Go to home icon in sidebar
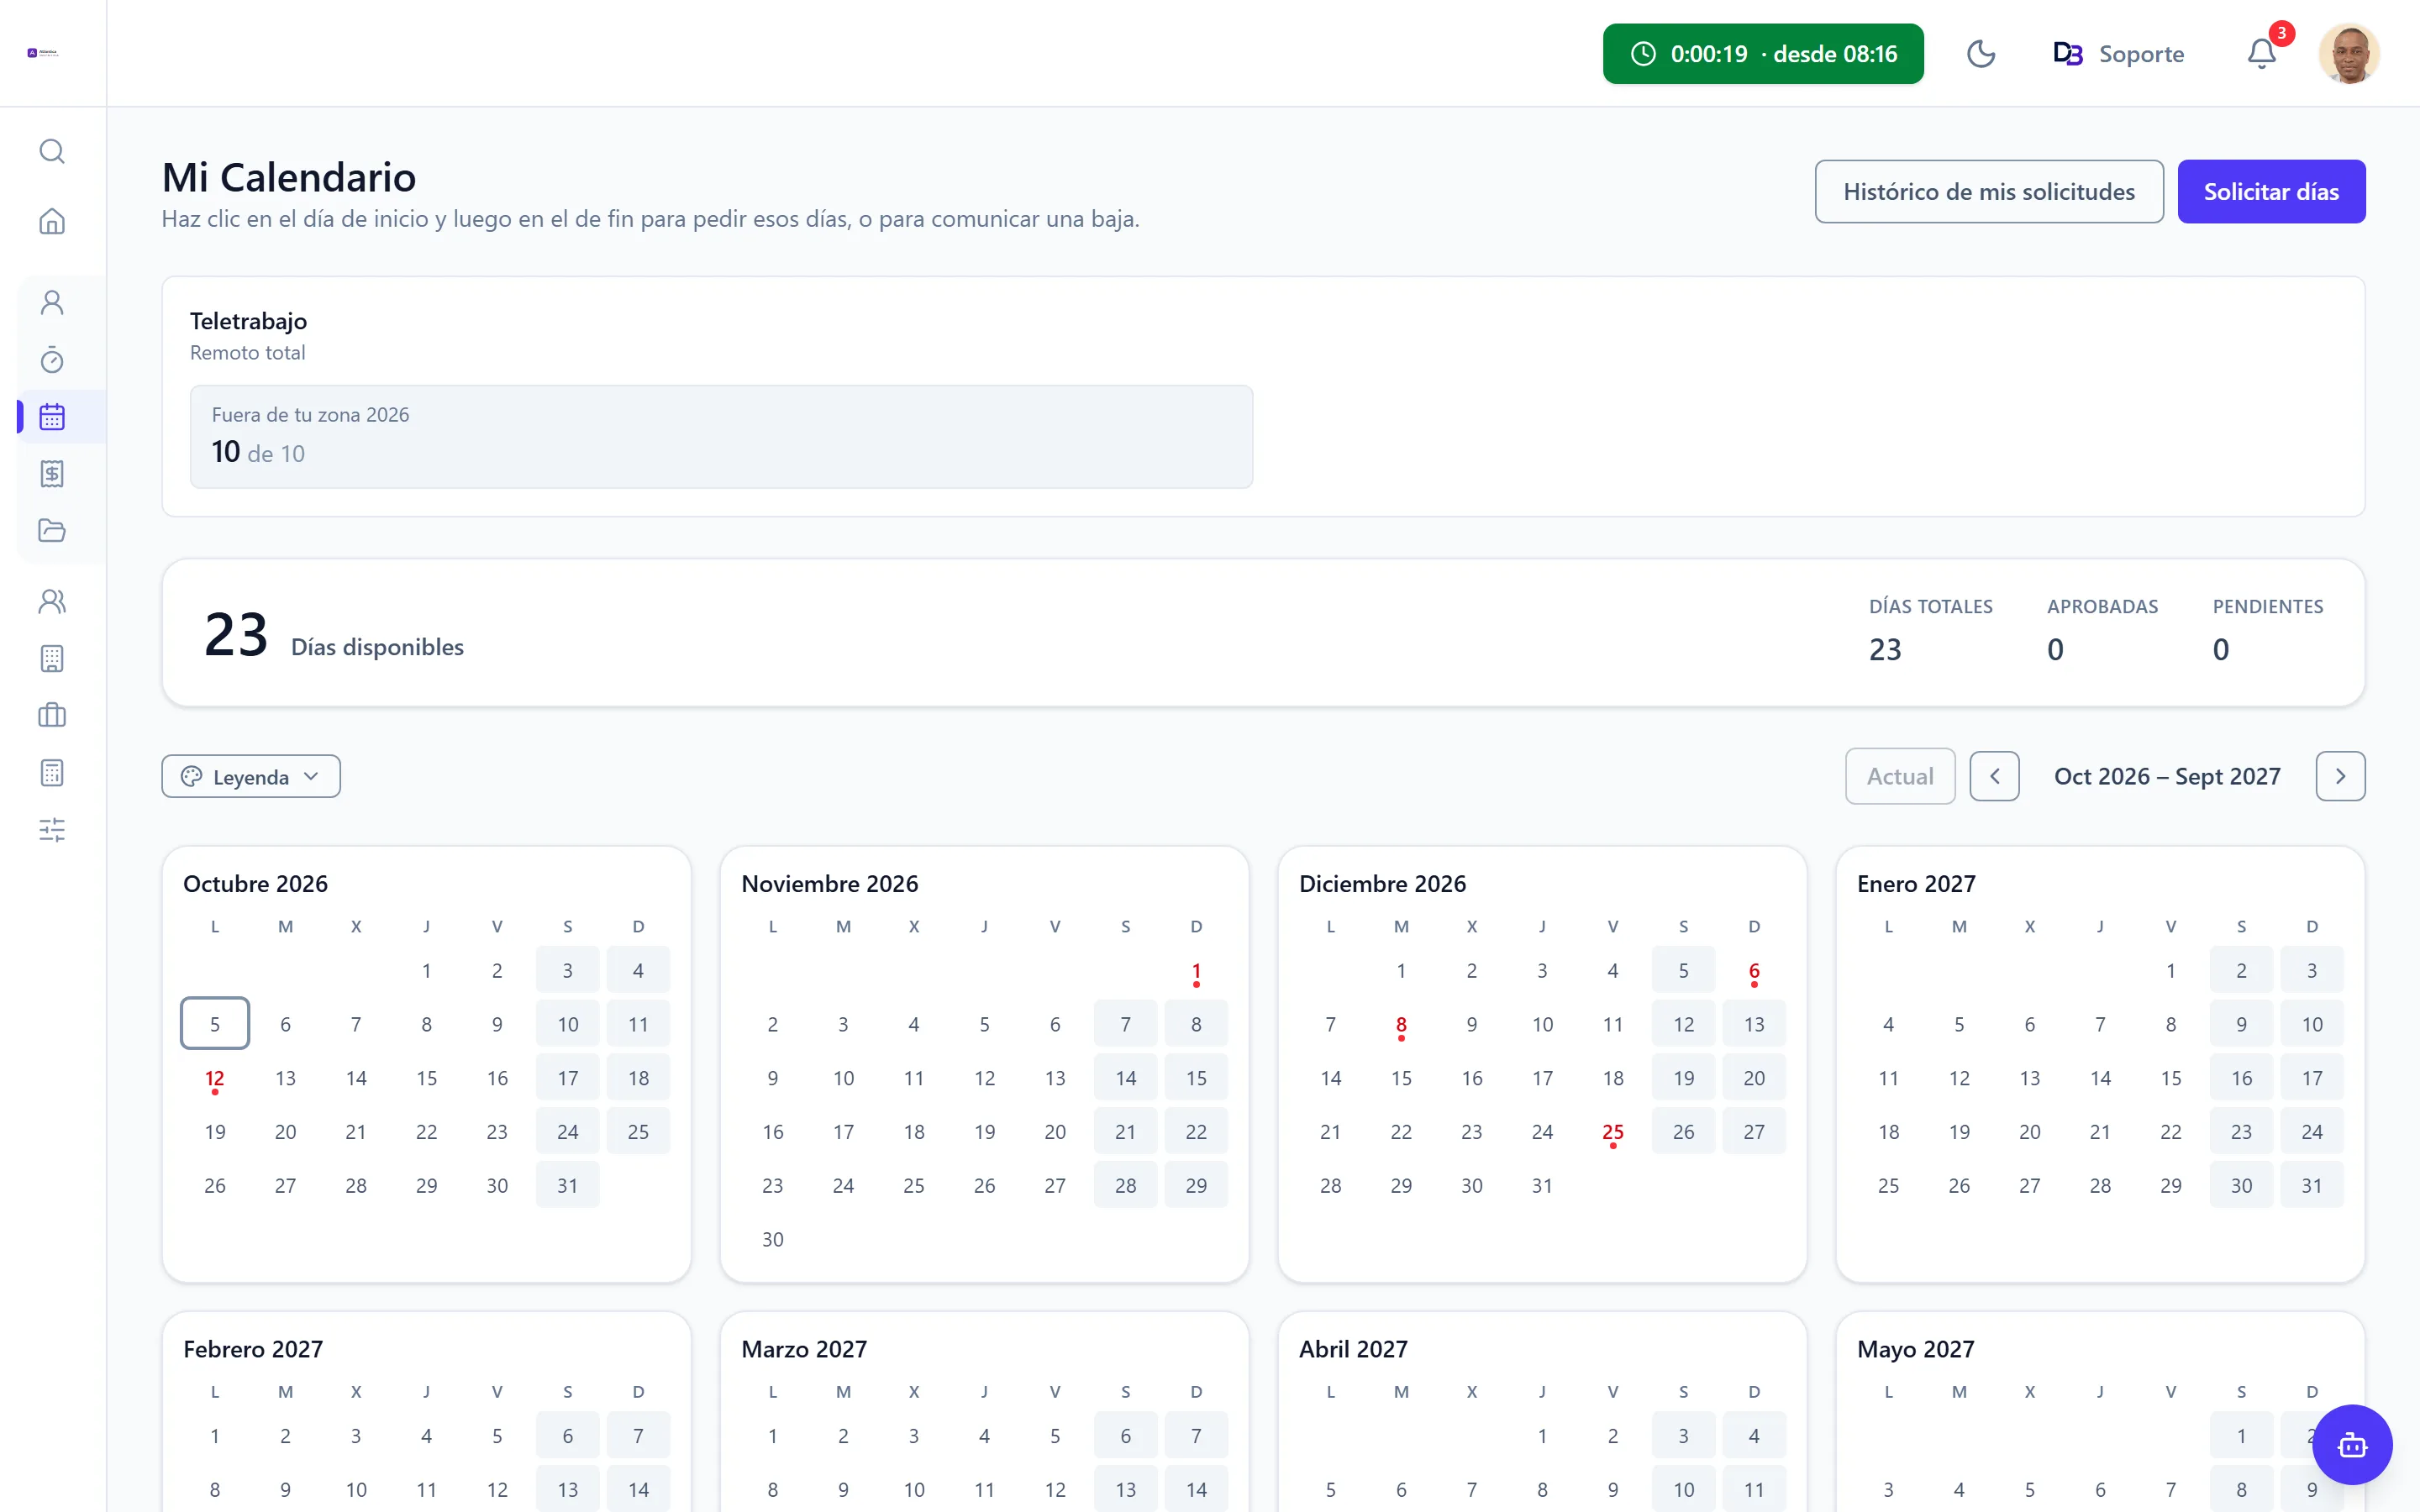Image resolution: width=2420 pixels, height=1512 pixels. point(52,221)
